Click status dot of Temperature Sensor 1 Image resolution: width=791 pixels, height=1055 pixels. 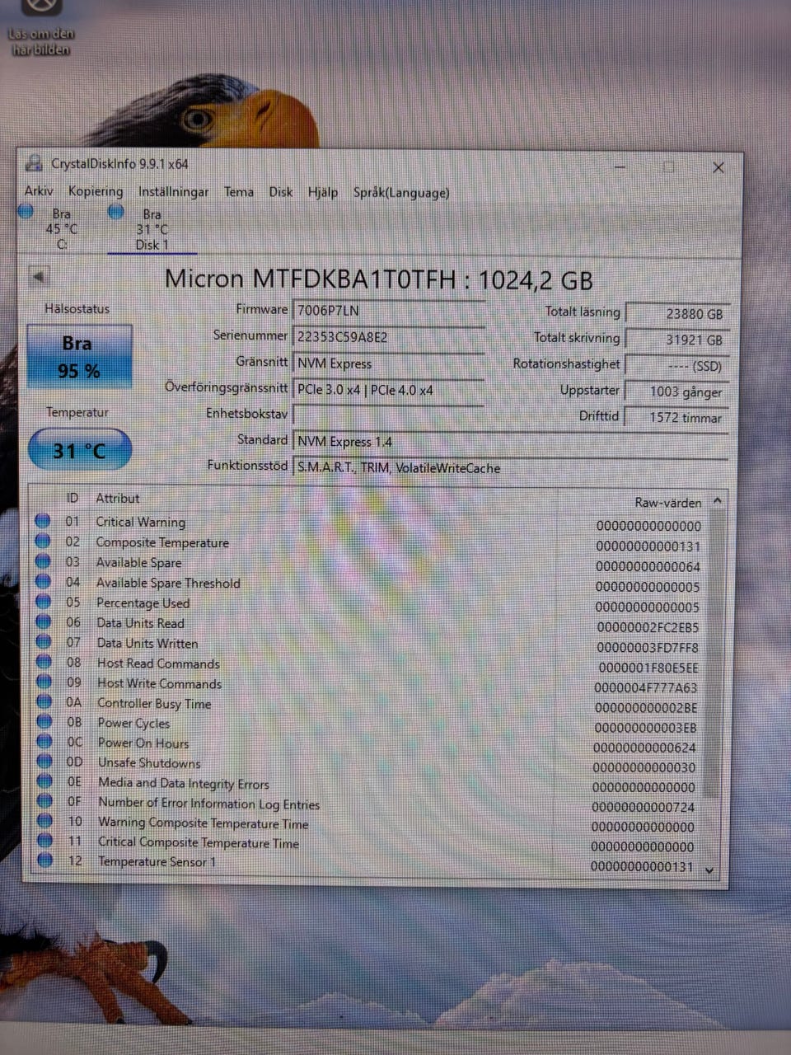coord(45,860)
